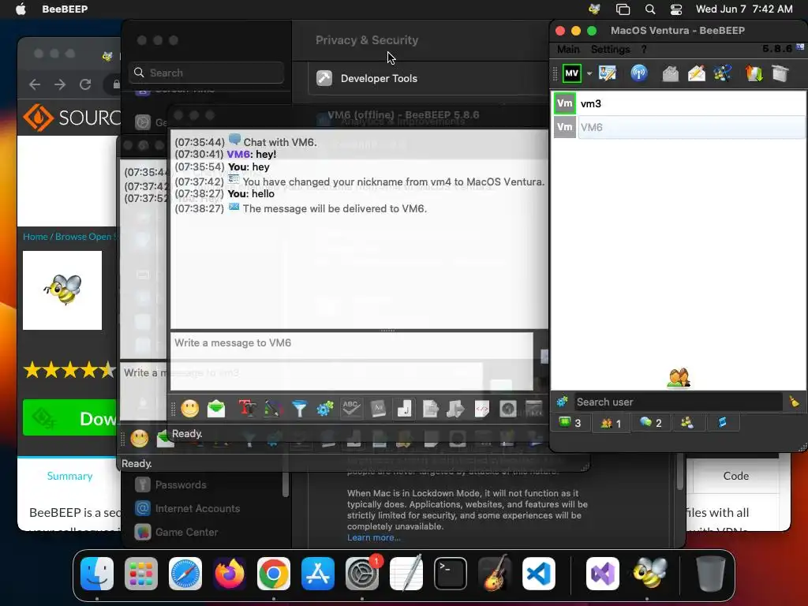
Task: Open Developer Tools in Privacy & Security
Action: coord(379,78)
